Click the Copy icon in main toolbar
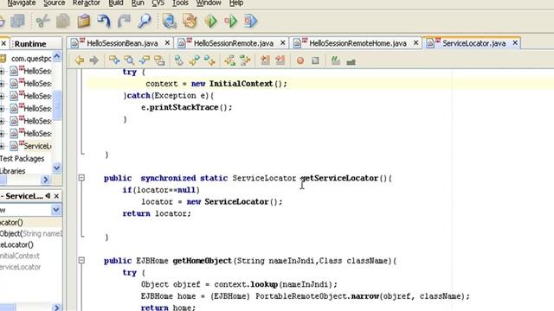554x311 pixels. click(63, 21)
